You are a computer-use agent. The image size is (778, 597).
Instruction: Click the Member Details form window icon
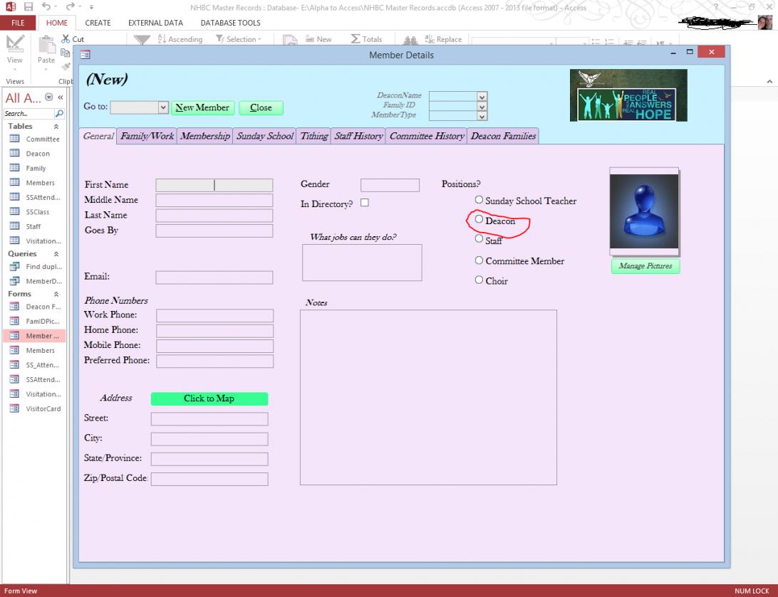tap(85, 55)
